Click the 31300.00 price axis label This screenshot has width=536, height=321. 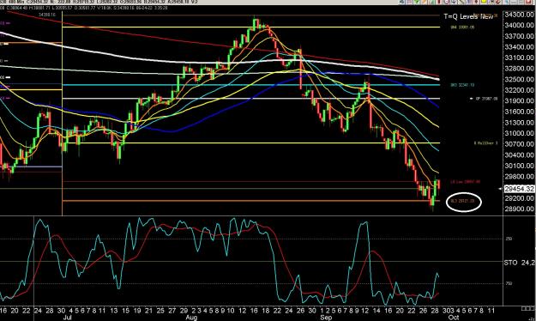click(519, 123)
